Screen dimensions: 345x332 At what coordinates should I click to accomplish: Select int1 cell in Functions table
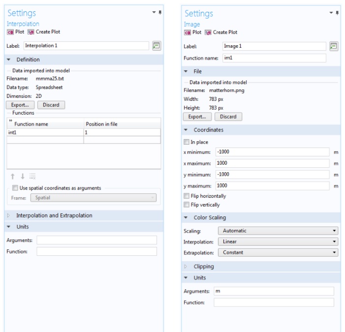coord(45,132)
